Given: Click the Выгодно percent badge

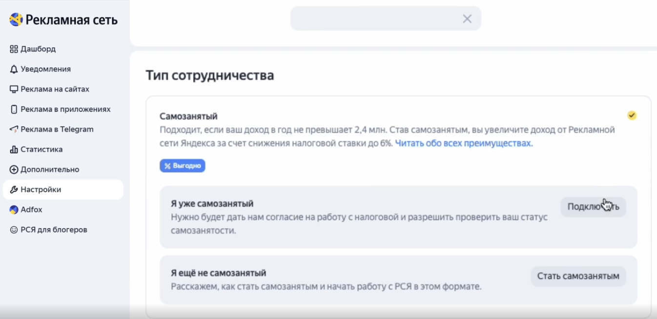Looking at the screenshot, I should click(x=183, y=166).
